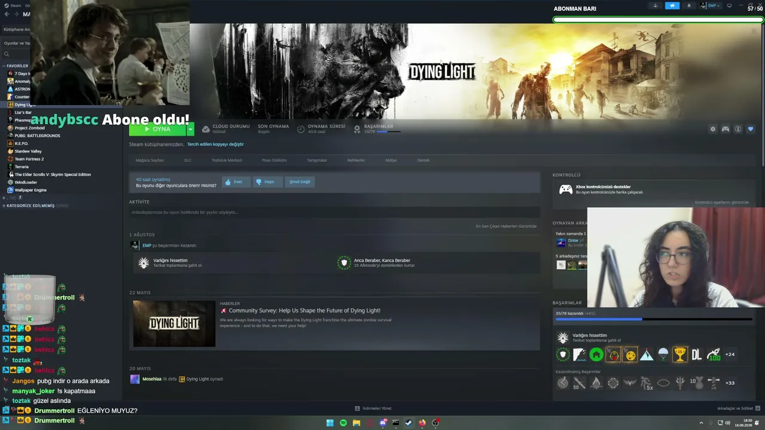
Task: Open the 'Oyunlar ve Yazılımlar' filter dropdown
Action: pos(17,43)
